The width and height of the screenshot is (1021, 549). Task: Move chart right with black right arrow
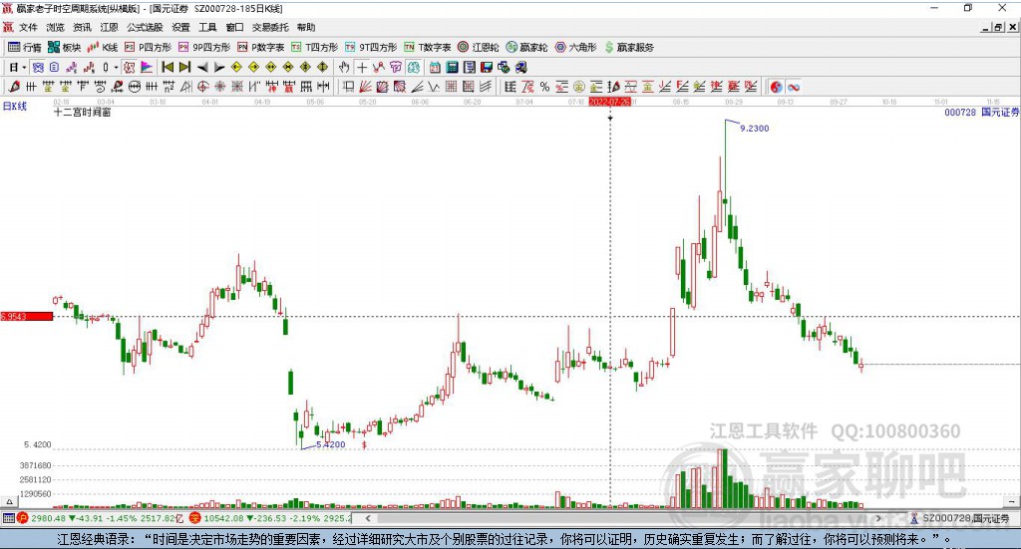click(x=219, y=67)
